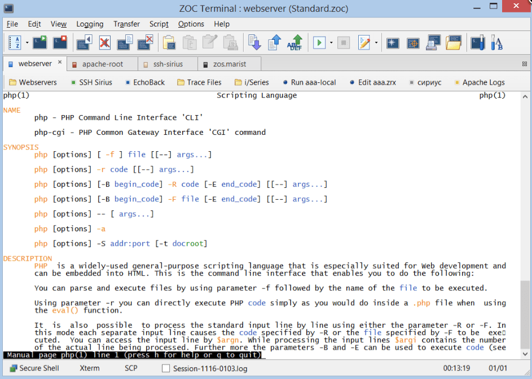Screen dimensions: 532x379
Task: Click the run script green play icon
Action: 319,43
